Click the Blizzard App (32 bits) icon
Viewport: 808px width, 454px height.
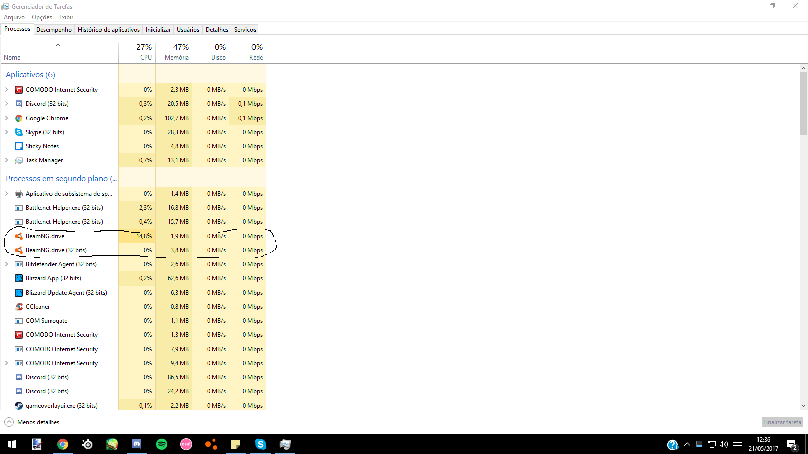coord(19,278)
